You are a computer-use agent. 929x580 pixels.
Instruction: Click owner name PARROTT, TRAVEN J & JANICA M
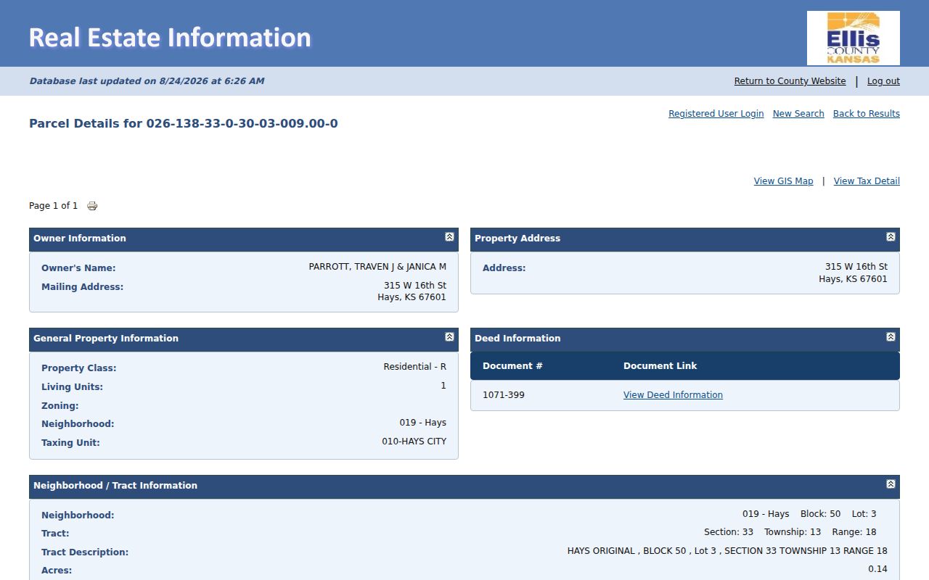coord(377,267)
